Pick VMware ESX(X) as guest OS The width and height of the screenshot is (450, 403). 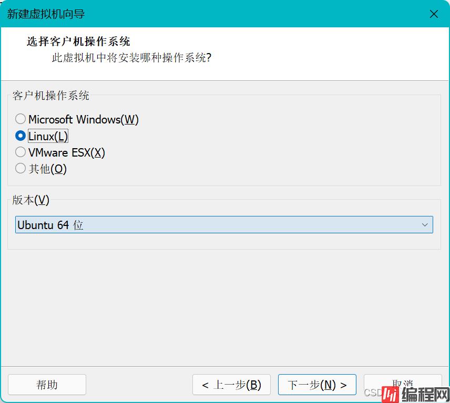[x=21, y=152]
